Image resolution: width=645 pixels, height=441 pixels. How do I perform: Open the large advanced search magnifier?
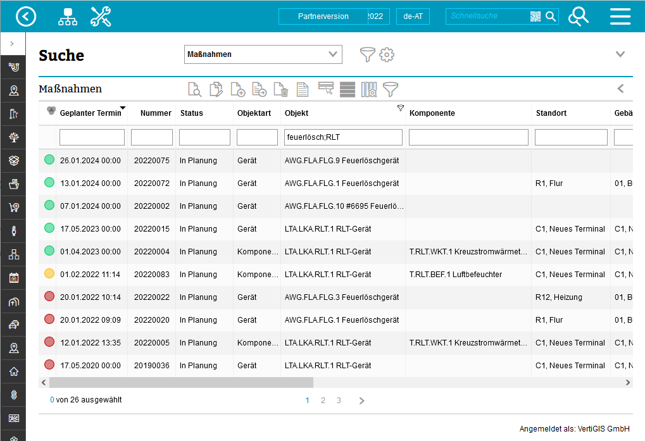click(578, 16)
